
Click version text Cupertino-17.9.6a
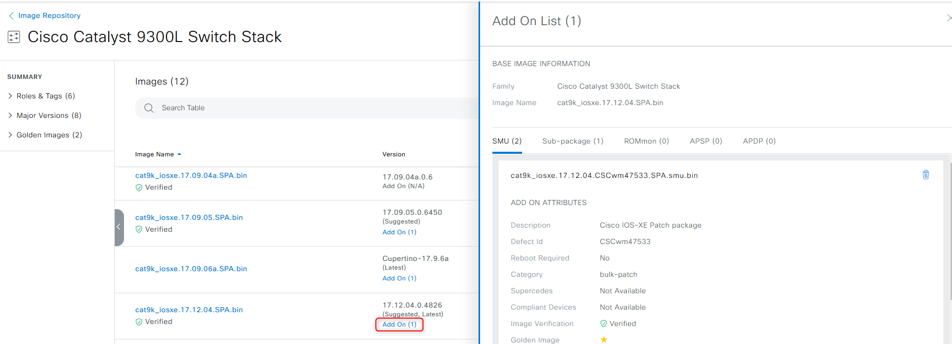416,258
